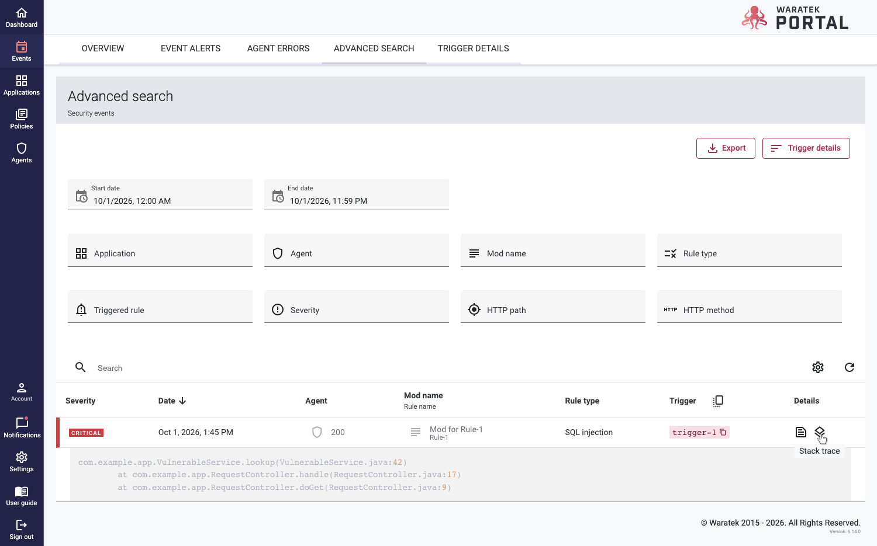This screenshot has height=546, width=877.
Task: Go to Events in the sidebar
Action: coord(22,51)
